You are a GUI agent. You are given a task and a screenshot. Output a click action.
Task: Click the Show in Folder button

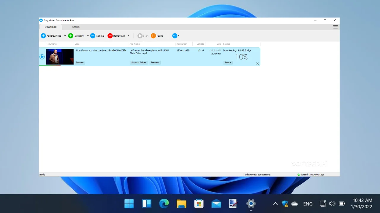pos(139,62)
